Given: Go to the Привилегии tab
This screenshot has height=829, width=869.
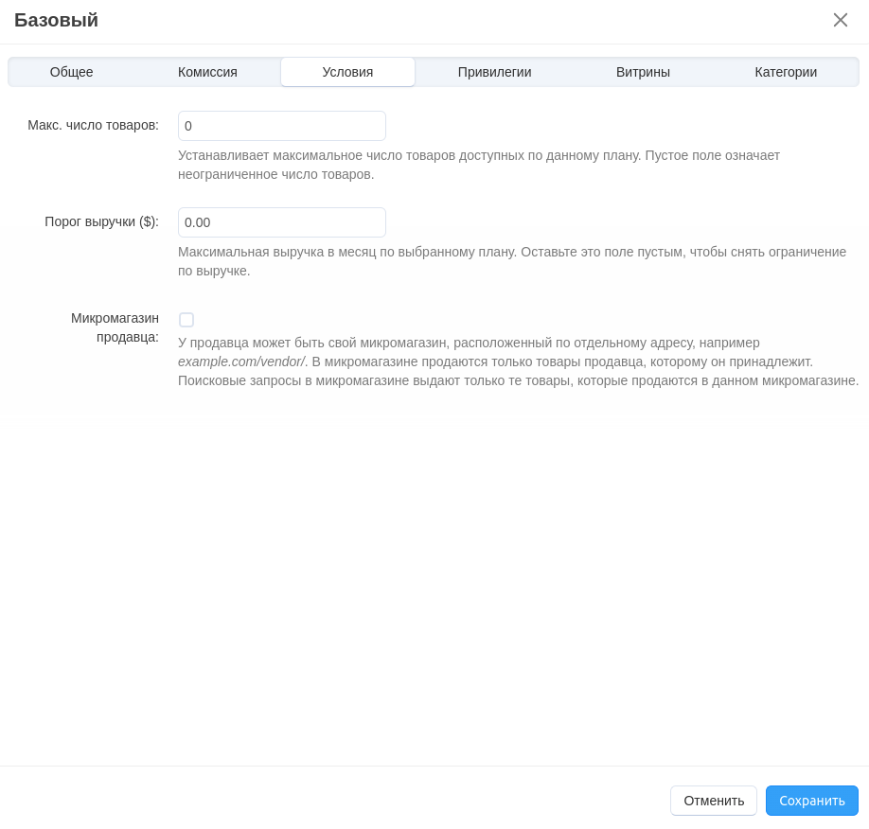Looking at the screenshot, I should pyautogui.click(x=494, y=72).
